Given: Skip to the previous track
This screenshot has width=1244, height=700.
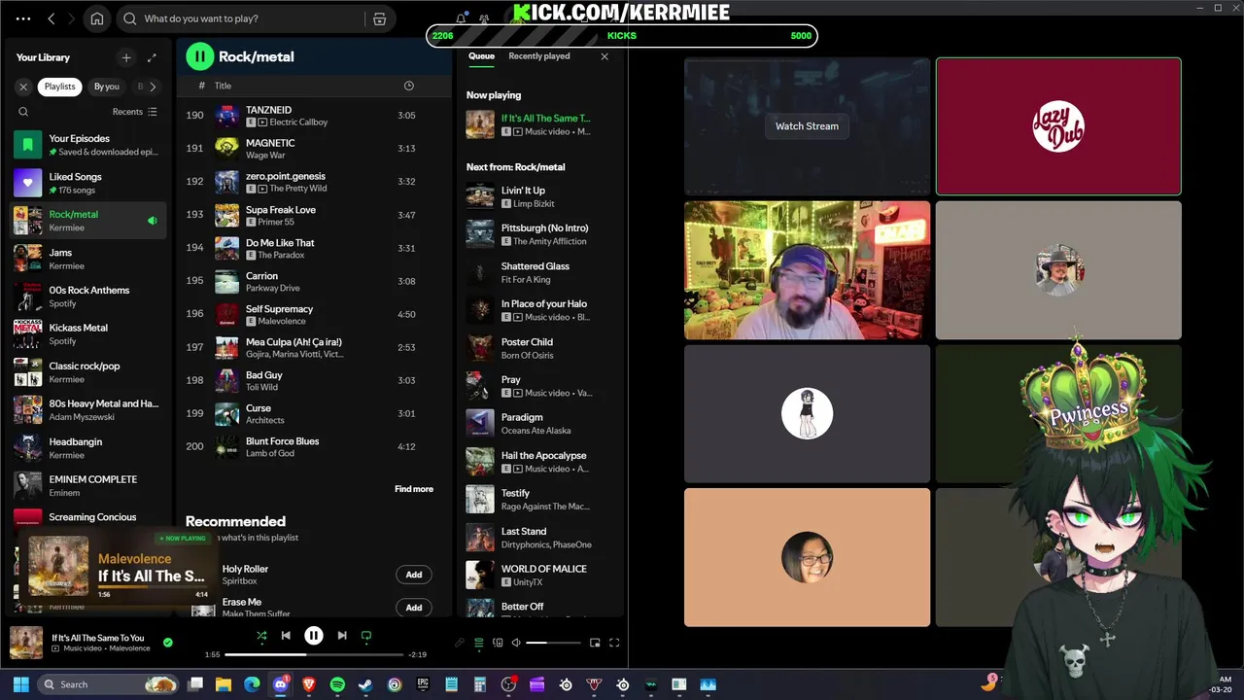Looking at the screenshot, I should coord(286,636).
